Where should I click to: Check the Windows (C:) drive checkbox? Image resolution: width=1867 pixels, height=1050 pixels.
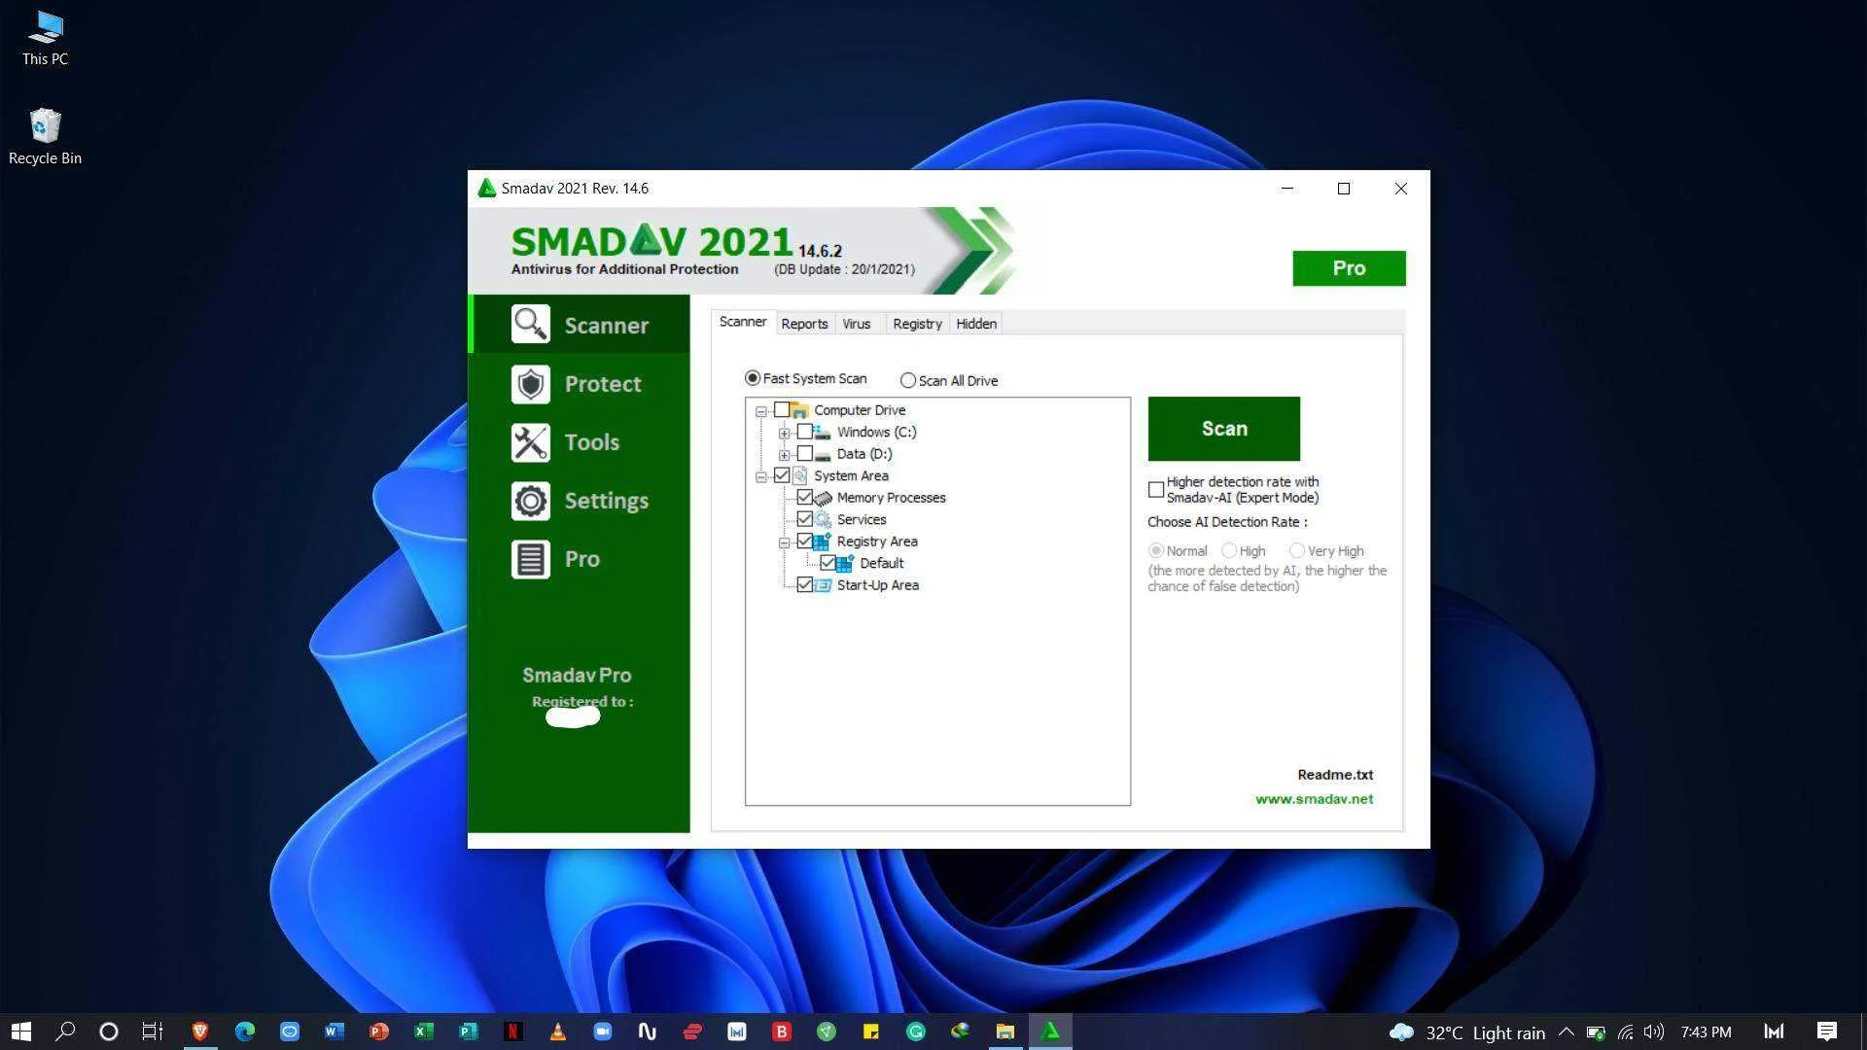[804, 432]
